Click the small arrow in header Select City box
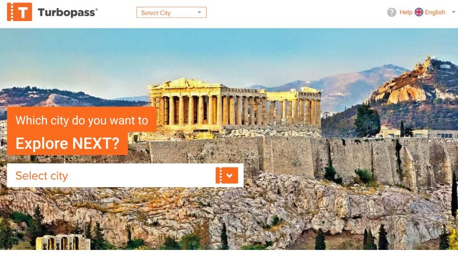The width and height of the screenshot is (458, 260). click(199, 12)
